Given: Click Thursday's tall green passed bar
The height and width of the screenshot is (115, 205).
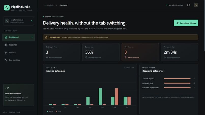Looking at the screenshot, I should click(x=100, y=97).
